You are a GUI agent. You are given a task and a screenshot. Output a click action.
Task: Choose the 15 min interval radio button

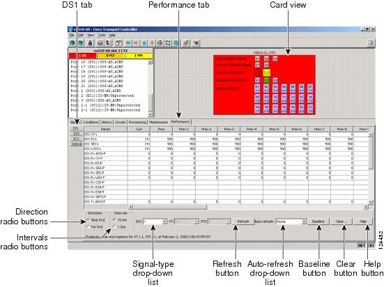tap(114, 220)
